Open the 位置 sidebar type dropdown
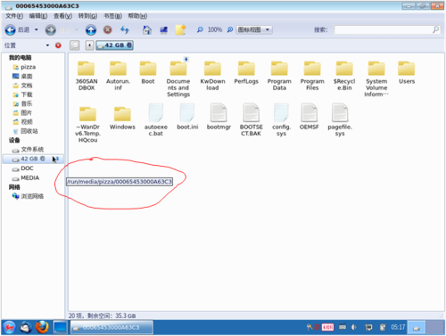The image size is (446, 336). (47, 45)
